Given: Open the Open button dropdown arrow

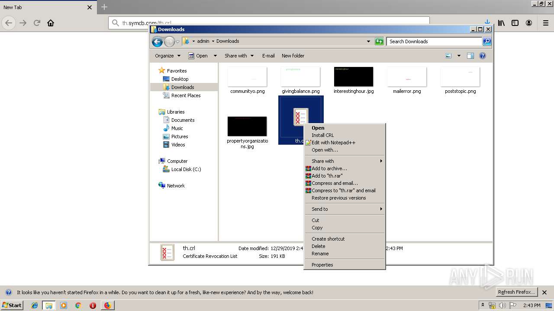Looking at the screenshot, I should click(x=215, y=56).
